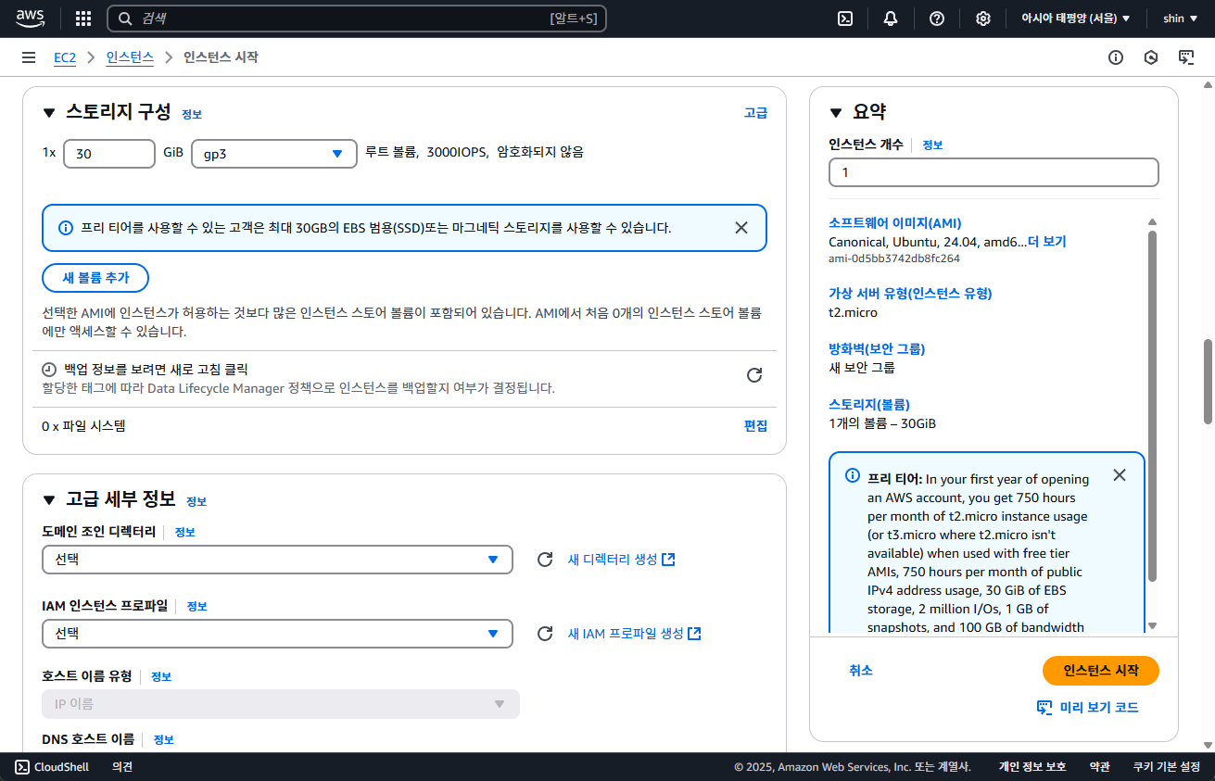Viewport: 1215px width, 781px height.
Task: Refresh the domain join directory list
Action: click(546, 560)
